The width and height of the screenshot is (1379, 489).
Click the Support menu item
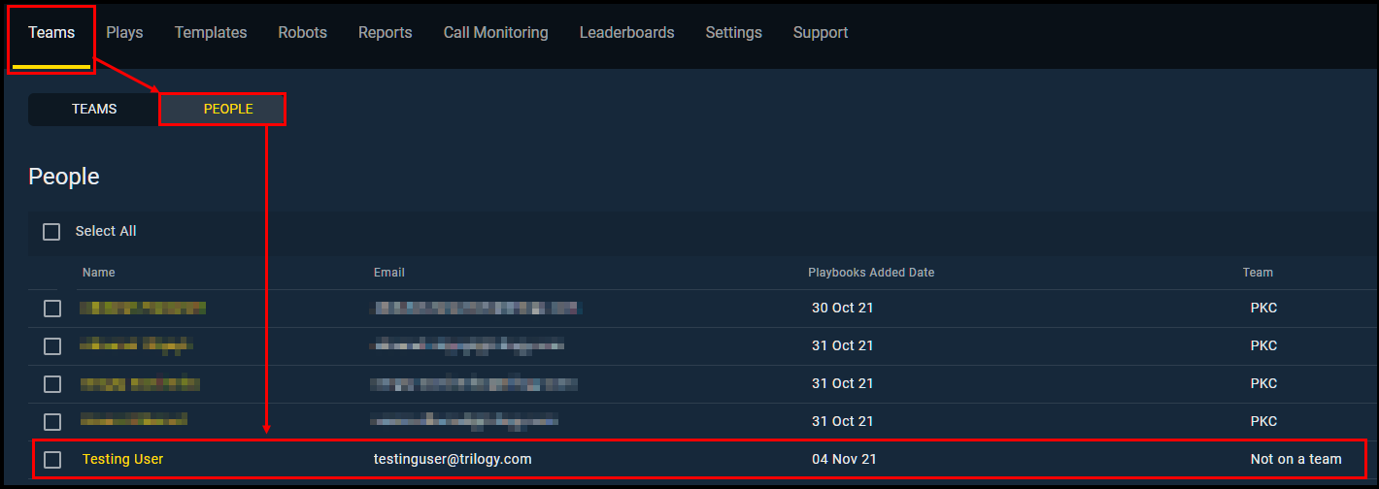[820, 33]
